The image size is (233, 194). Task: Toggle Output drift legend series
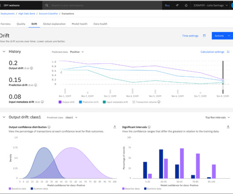[x=66, y=102]
